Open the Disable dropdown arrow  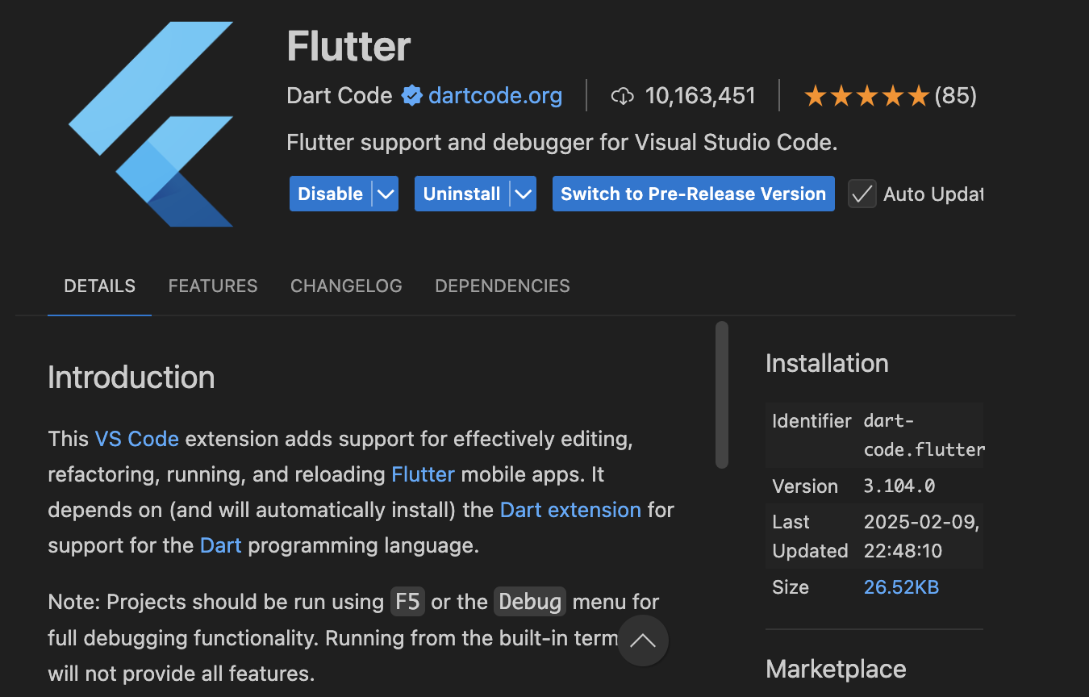pos(386,194)
